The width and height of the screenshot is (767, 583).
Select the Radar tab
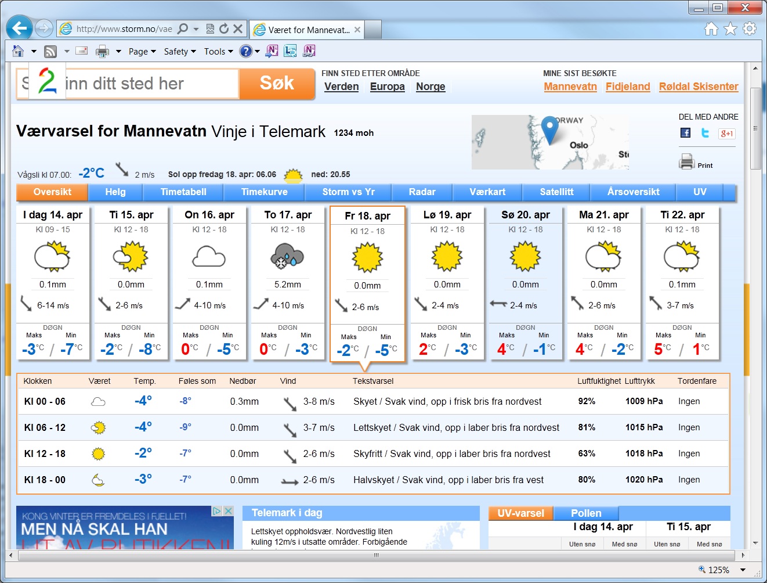pos(422,192)
